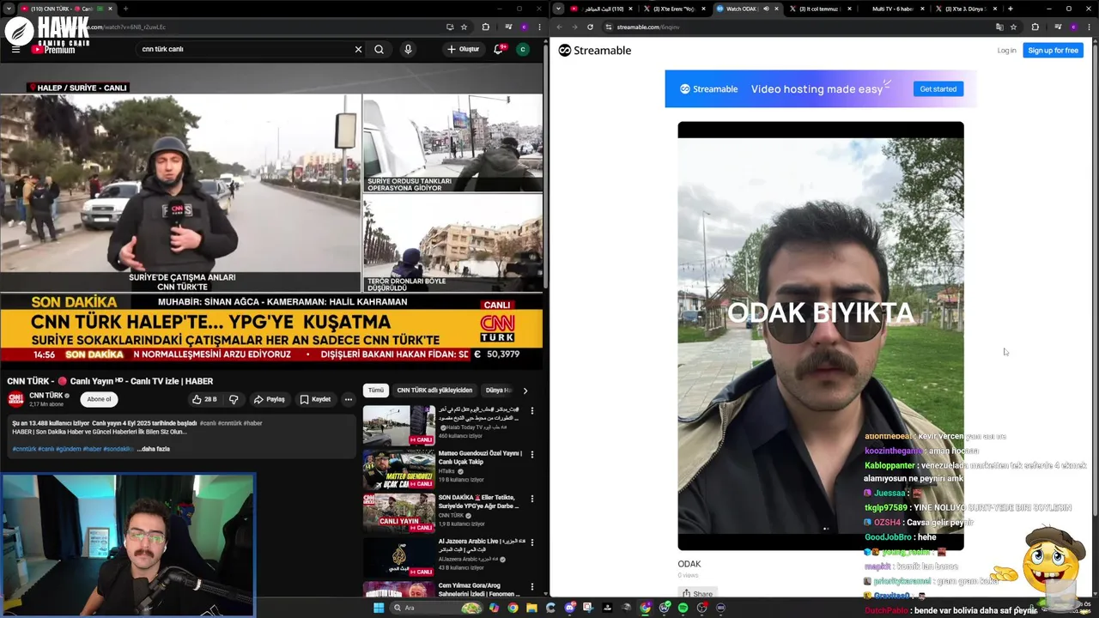Select the Tümü filter chip
This screenshot has width=1099, height=618.
(376, 391)
